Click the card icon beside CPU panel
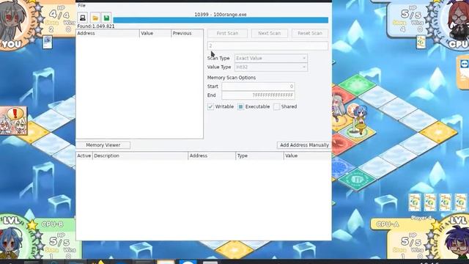Image resolution: width=469 pixels, height=264 pixels. click(421, 43)
